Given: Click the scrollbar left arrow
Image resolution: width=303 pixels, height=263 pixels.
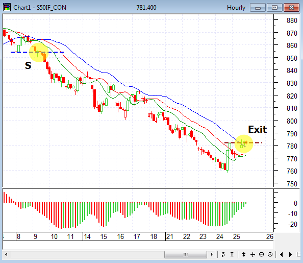Looking at the screenshot, I should (6, 254).
